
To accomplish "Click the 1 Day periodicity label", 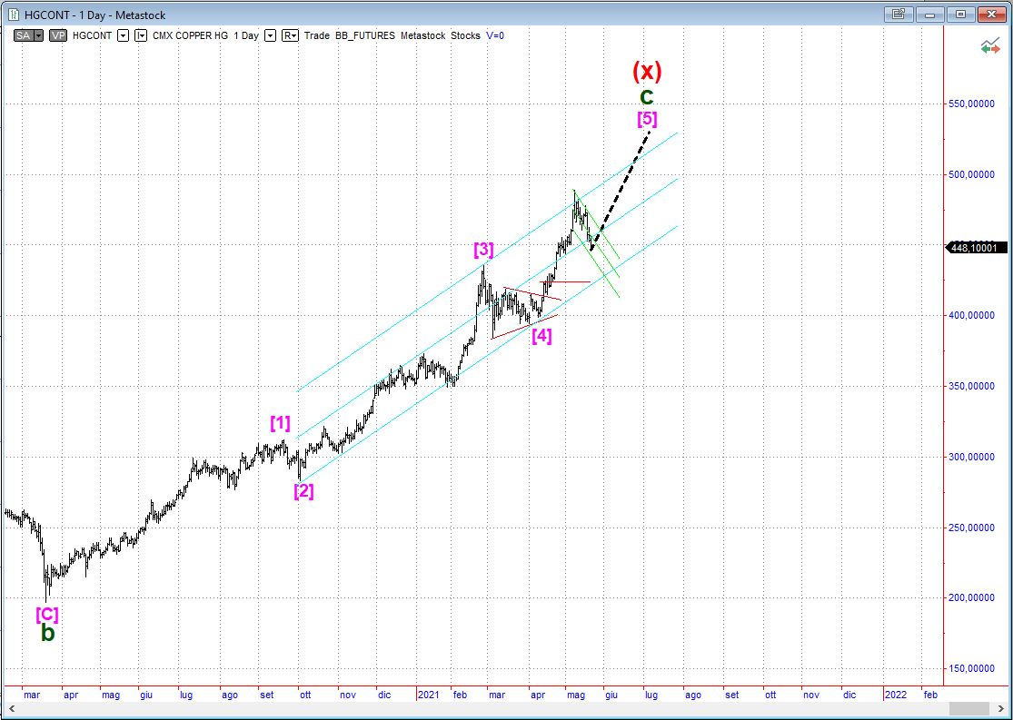I will coord(245,36).
